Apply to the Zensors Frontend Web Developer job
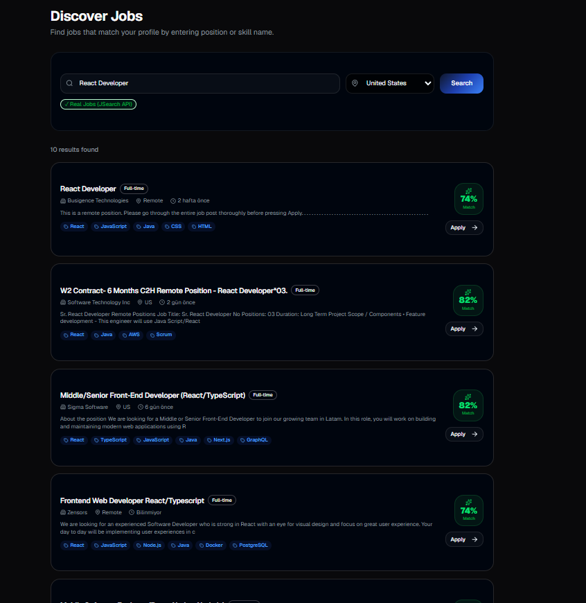Screen dimensions: 586x603 point(464,539)
